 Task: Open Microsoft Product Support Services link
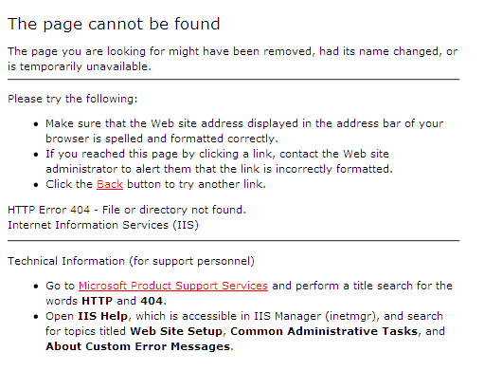pos(173,286)
